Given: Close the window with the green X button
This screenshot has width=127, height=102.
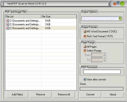Looking at the screenshot, I should (x=122, y=4).
